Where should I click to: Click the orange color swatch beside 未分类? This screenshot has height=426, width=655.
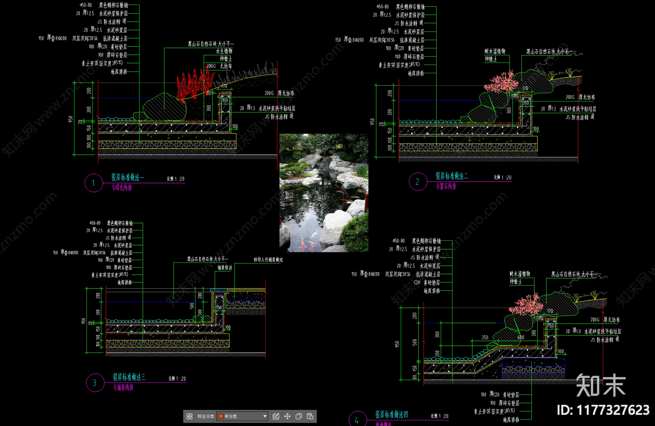(x=221, y=416)
